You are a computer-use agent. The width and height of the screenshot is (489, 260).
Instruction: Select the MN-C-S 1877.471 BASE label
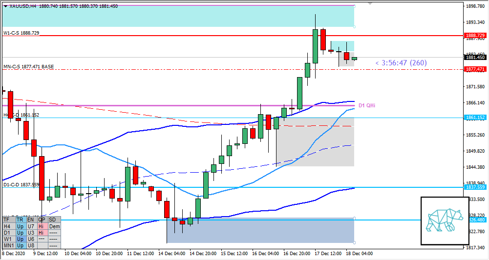click(29, 67)
